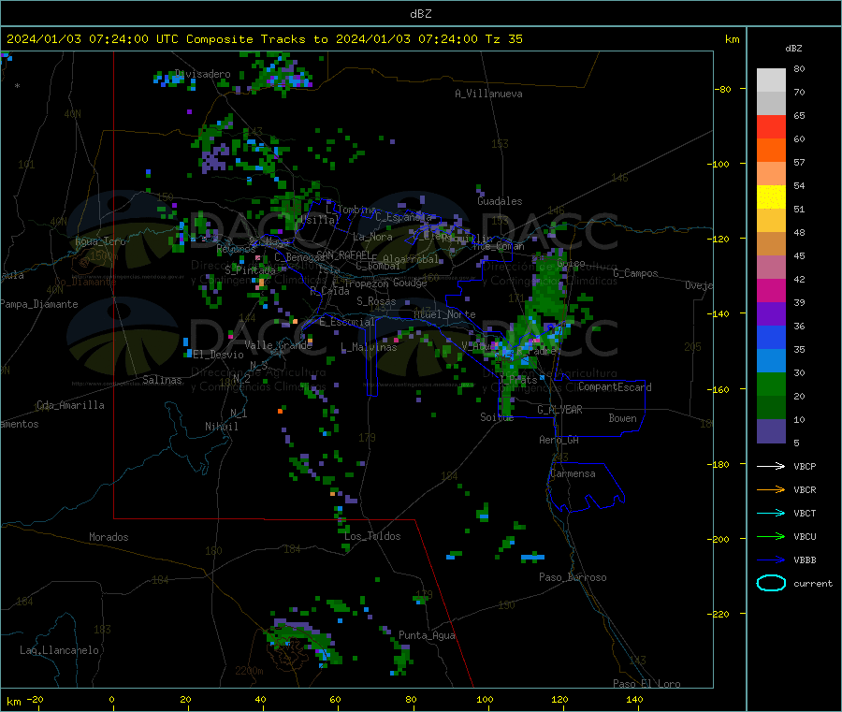Click the L_Malvinas map label

[x=369, y=347]
